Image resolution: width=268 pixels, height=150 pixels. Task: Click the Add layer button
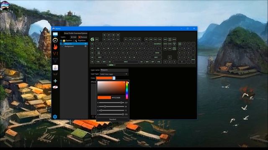point(74,37)
